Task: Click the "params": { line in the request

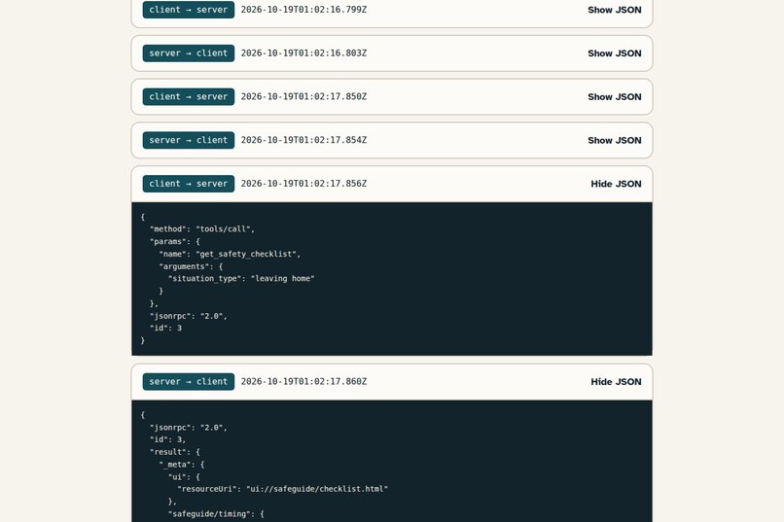Action: [x=175, y=241]
